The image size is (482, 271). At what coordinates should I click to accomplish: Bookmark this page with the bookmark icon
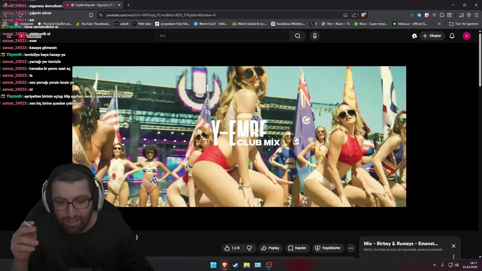(91, 15)
